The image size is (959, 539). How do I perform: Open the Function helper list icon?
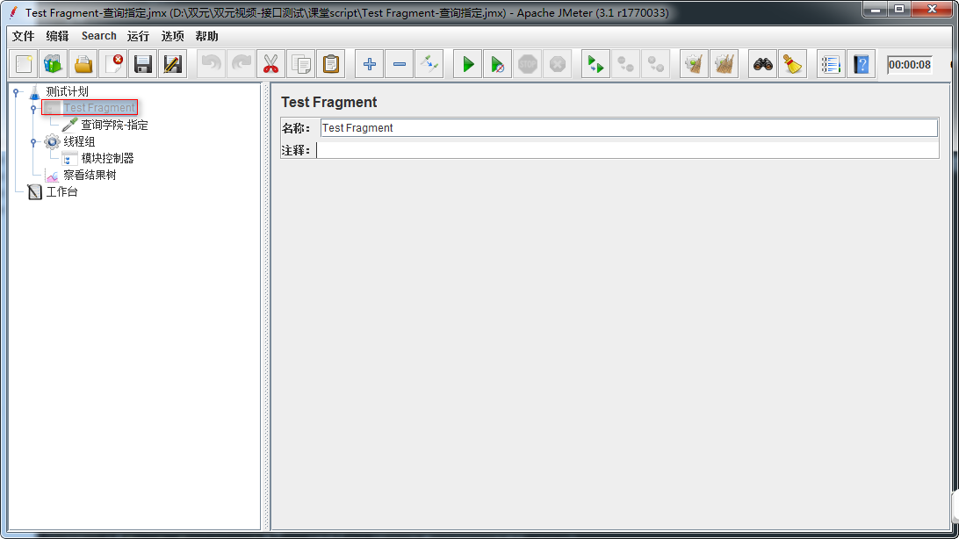(x=831, y=64)
